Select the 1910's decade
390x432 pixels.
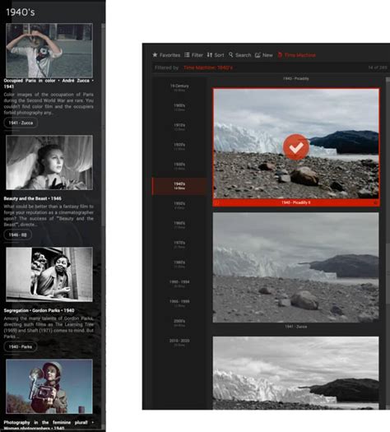(179, 127)
